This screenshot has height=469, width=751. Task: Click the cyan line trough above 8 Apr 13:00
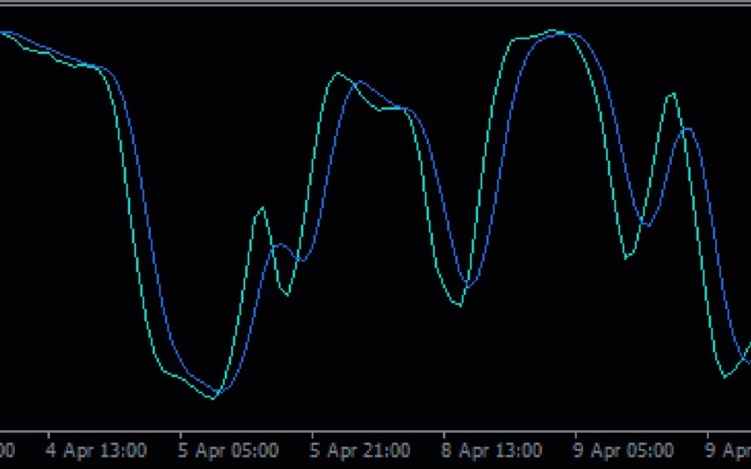point(459,306)
